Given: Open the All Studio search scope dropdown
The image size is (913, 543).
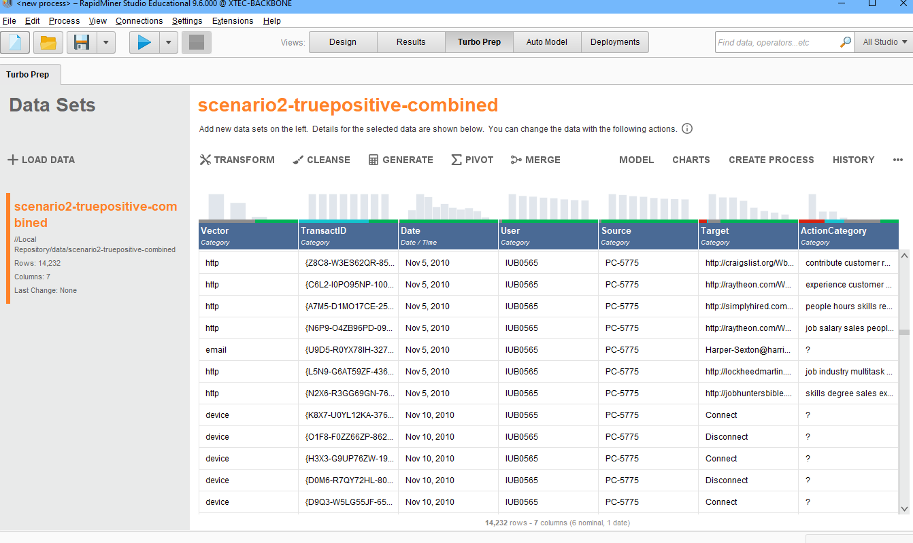Looking at the screenshot, I should (884, 42).
